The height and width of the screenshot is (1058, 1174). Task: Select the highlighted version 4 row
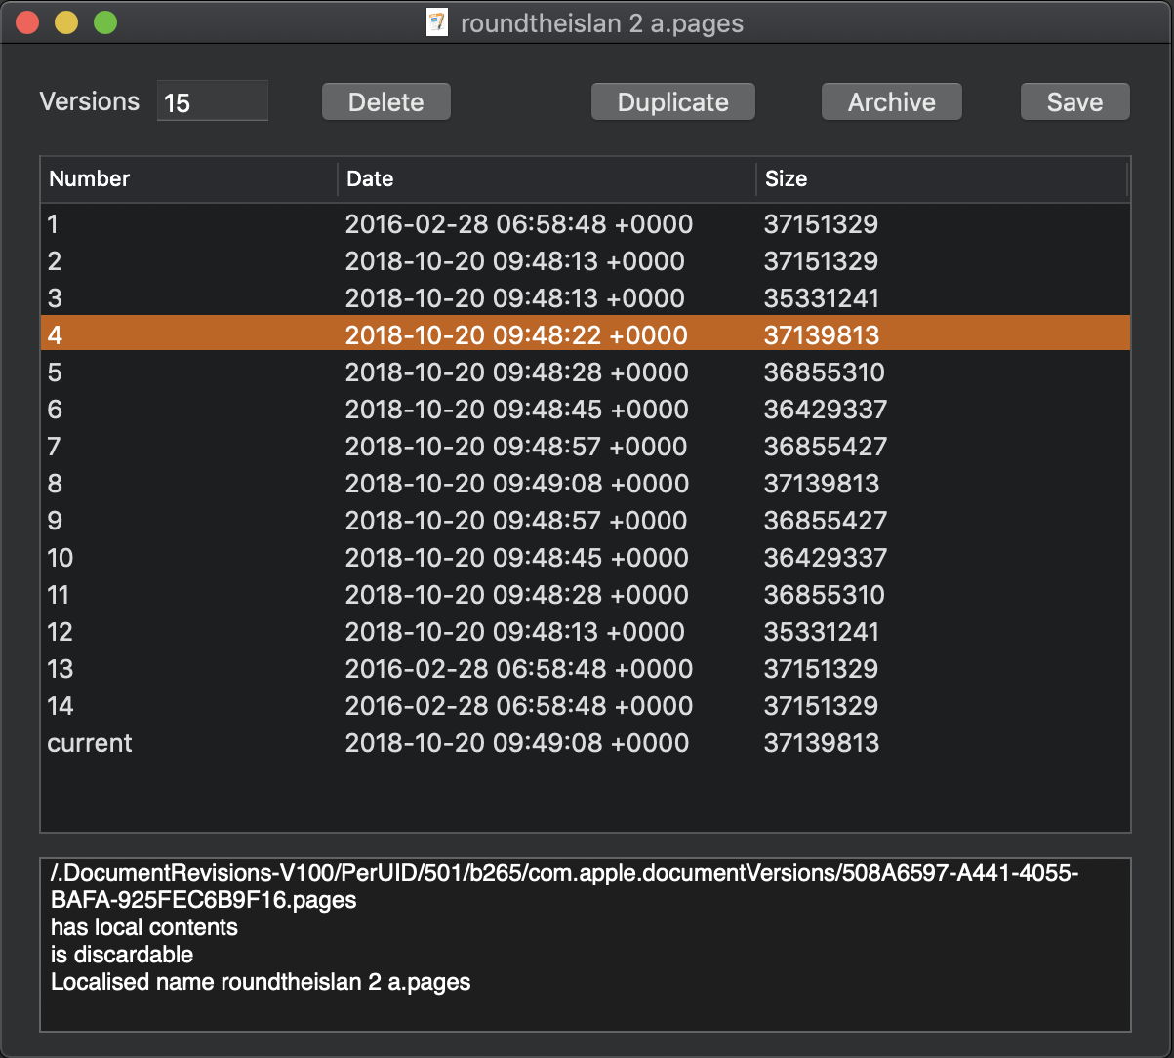click(585, 335)
